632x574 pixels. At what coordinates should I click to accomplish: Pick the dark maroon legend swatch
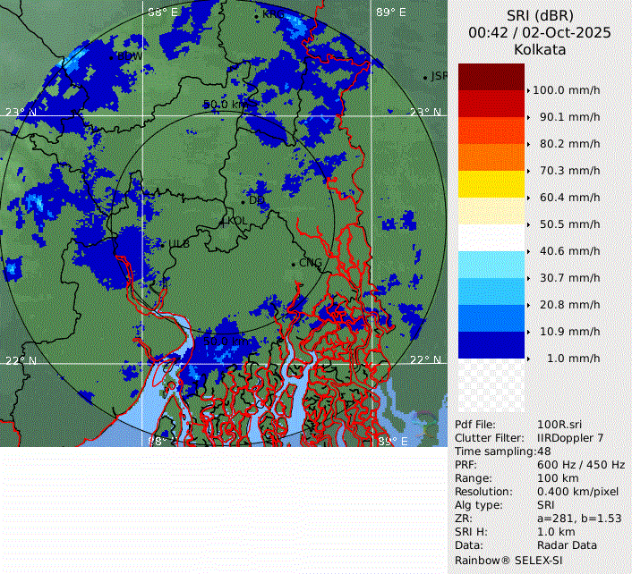491,77
